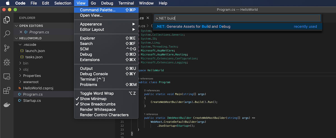Toggle Show Breadcrumbs option
Image resolution: width=336 pixels, height=138 pixels.
[106, 104]
